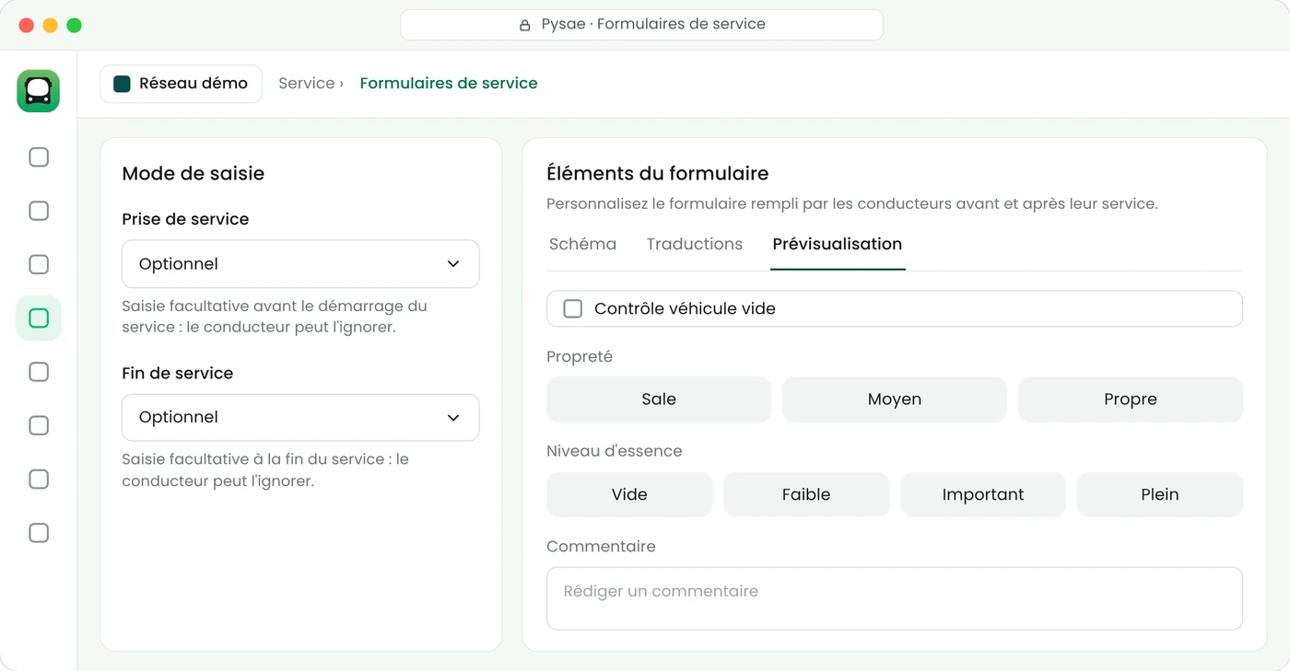Click the Rédiger un commentaire field
The height and width of the screenshot is (671, 1290).
pos(895,598)
